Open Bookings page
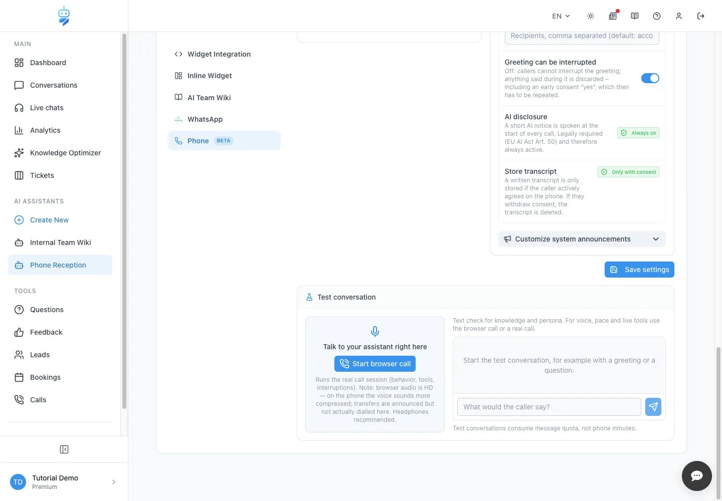Screen dimensions: 722x501 (60, 377)
